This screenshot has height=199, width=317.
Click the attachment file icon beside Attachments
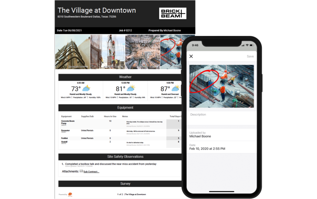coord(81,171)
